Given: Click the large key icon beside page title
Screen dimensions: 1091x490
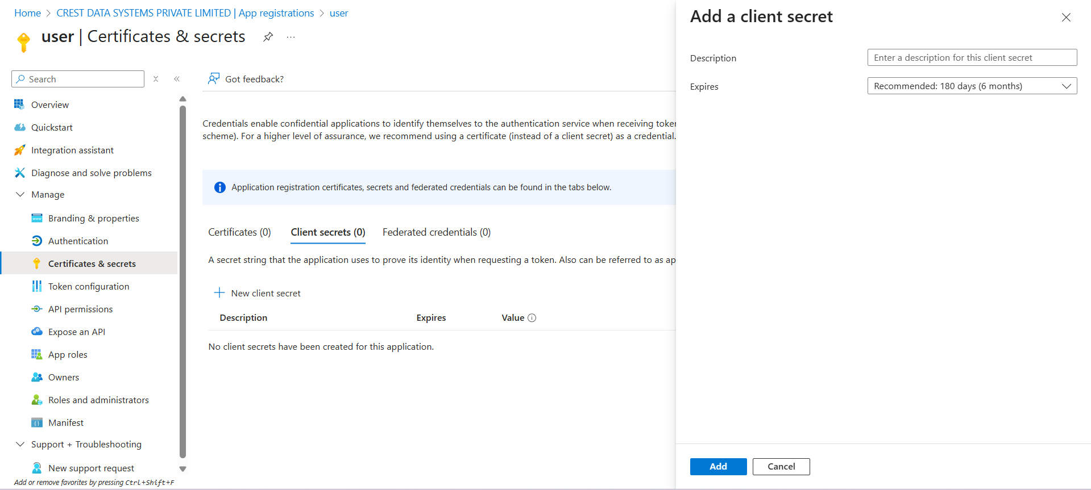Looking at the screenshot, I should click(24, 42).
